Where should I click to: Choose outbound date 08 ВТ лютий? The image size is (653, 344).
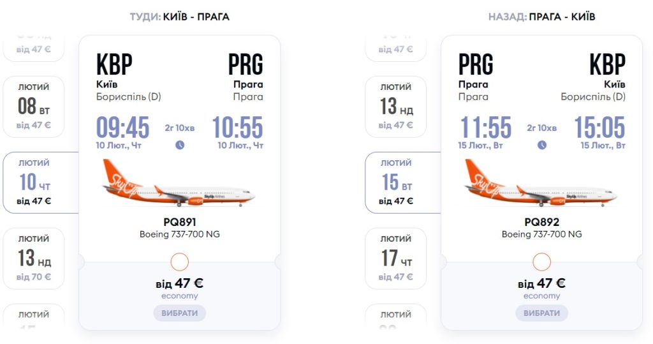coord(34,107)
